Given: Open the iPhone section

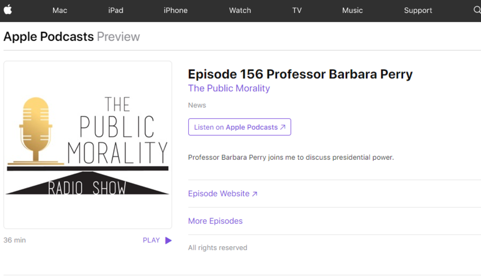Looking at the screenshot, I should (175, 11).
